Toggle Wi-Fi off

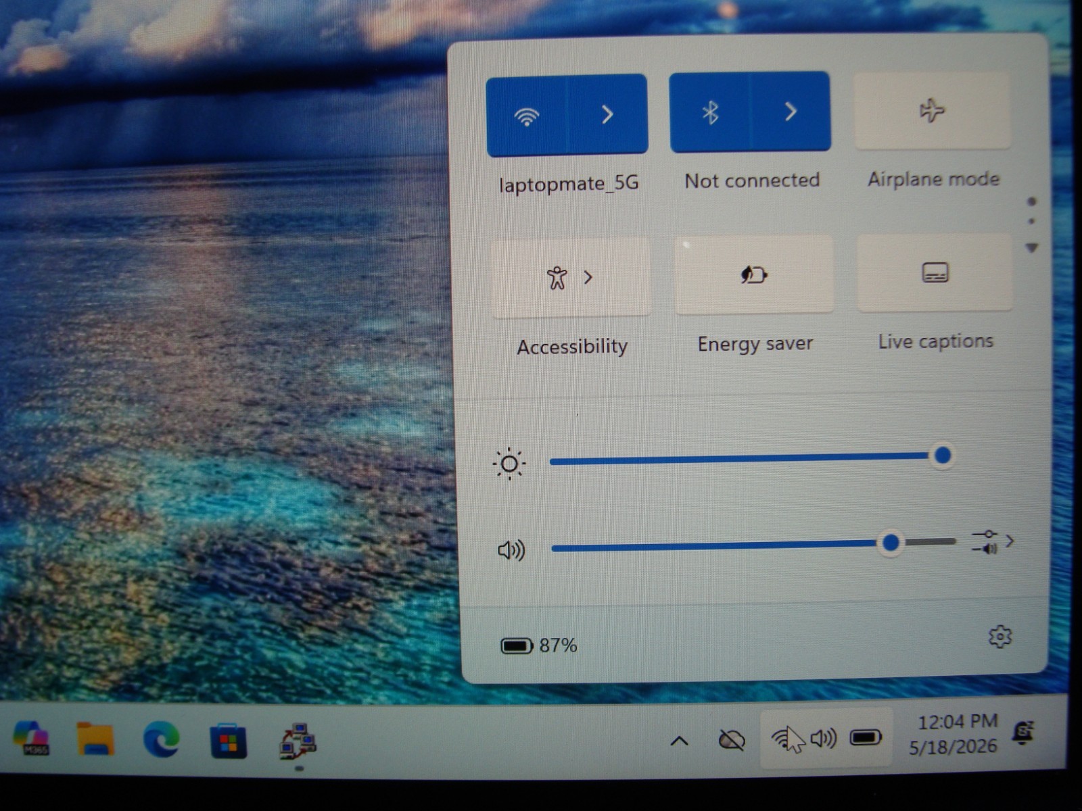526,115
